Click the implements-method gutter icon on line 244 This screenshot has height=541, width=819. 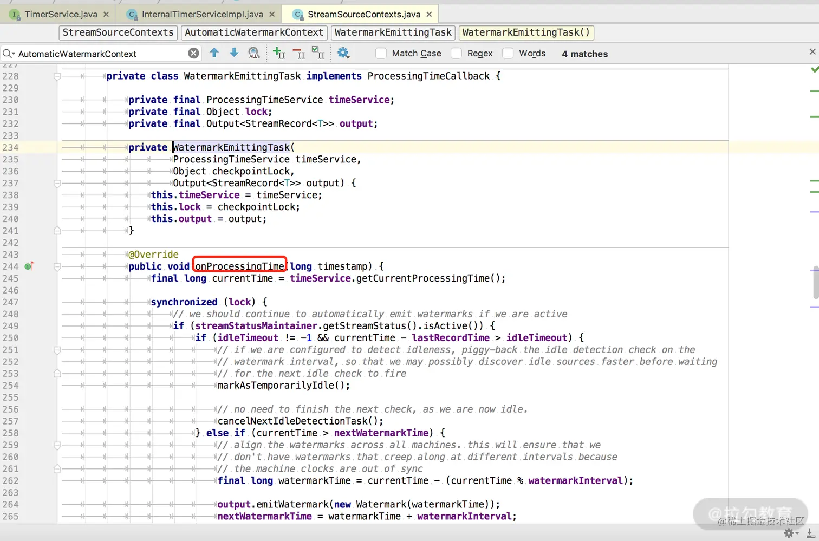29,266
